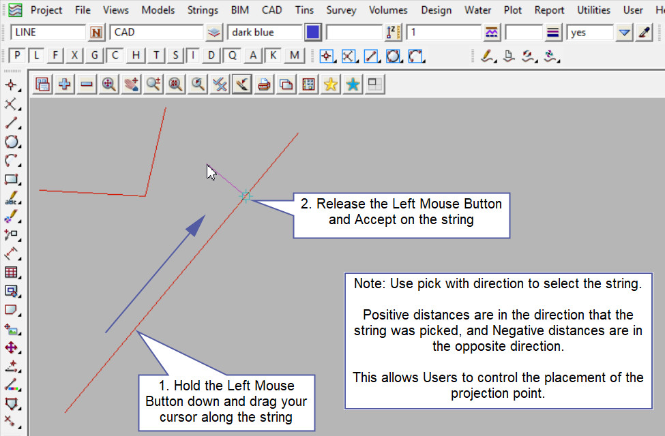The width and height of the screenshot is (665, 436).
Task: Toggle the M snap button
Action: [295, 55]
